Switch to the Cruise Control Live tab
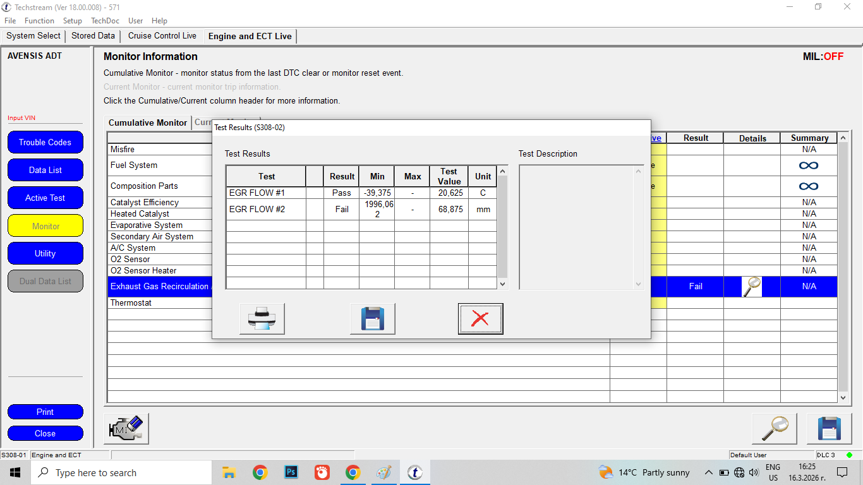The height and width of the screenshot is (485, 863). pyautogui.click(x=162, y=36)
